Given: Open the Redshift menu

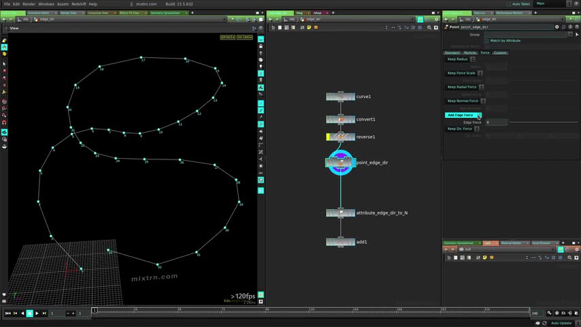Looking at the screenshot, I should click(x=78, y=4).
